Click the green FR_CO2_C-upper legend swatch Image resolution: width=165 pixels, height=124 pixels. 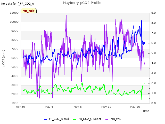75,119
